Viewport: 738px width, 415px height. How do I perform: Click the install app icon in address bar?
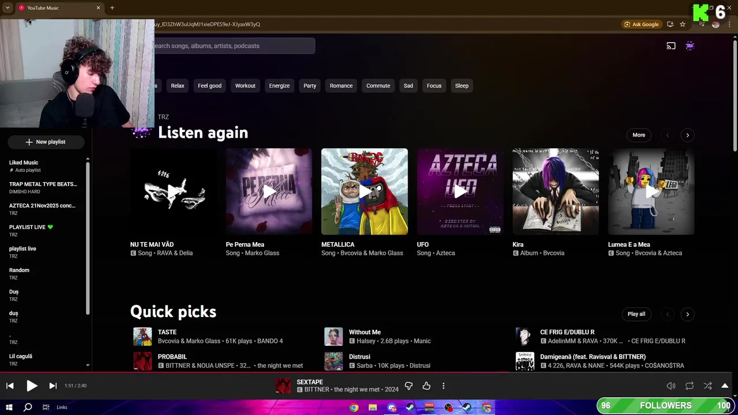pyautogui.click(x=670, y=24)
